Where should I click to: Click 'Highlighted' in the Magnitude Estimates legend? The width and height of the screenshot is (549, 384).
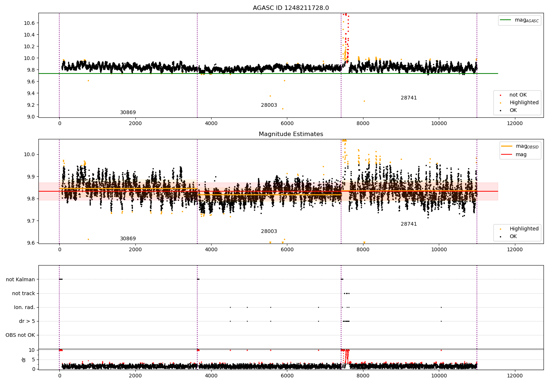point(524,229)
